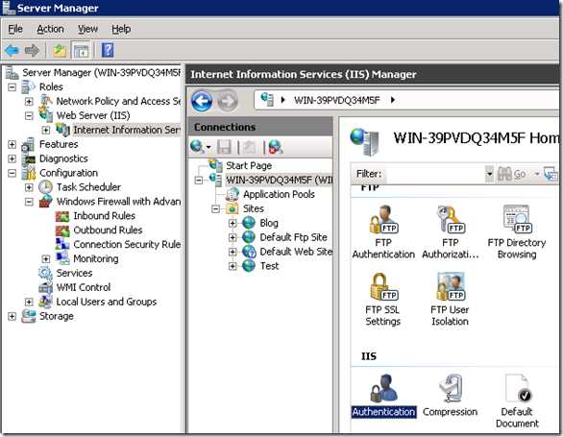Select Inbound Rules in the tree
The image size is (563, 437).
104,216
